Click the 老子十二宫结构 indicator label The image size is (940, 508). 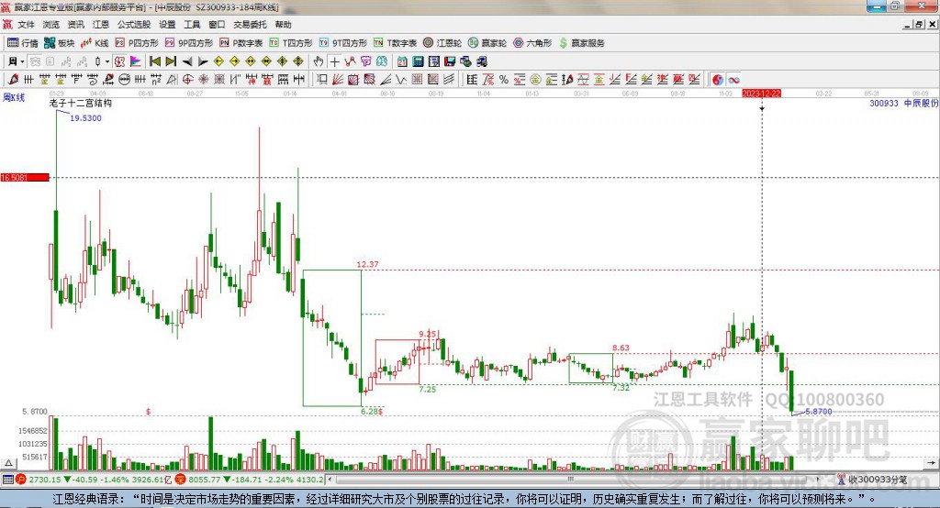coord(81,103)
